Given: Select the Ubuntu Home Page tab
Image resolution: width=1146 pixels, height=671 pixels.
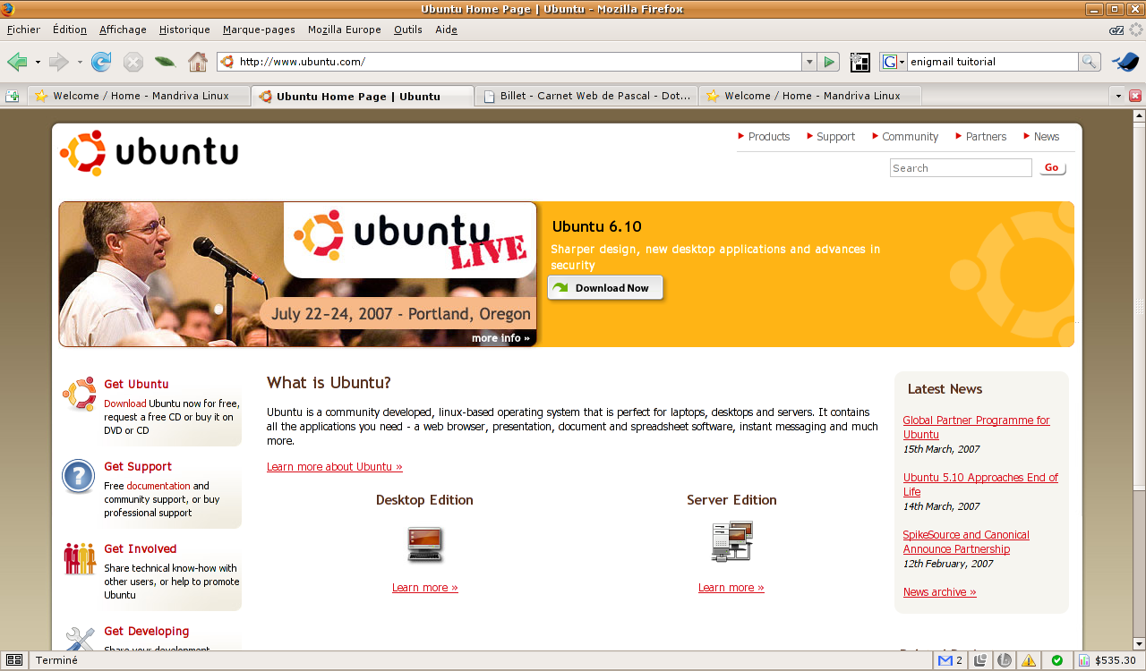Looking at the screenshot, I should (363, 96).
